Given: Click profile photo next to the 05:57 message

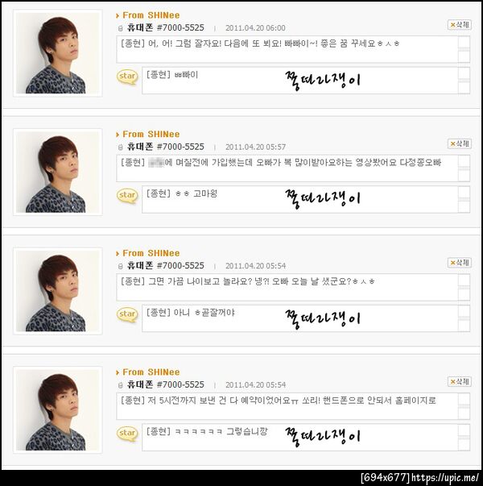Looking at the screenshot, I should tap(58, 172).
